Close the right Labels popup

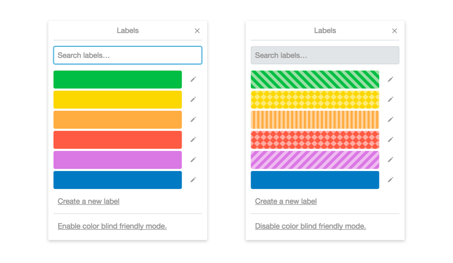coord(395,31)
